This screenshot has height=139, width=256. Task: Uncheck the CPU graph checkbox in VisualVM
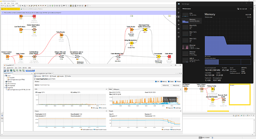click(156, 82)
